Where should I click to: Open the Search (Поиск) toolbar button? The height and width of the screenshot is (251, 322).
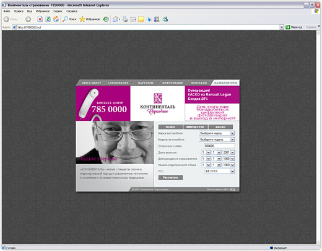click(x=69, y=19)
